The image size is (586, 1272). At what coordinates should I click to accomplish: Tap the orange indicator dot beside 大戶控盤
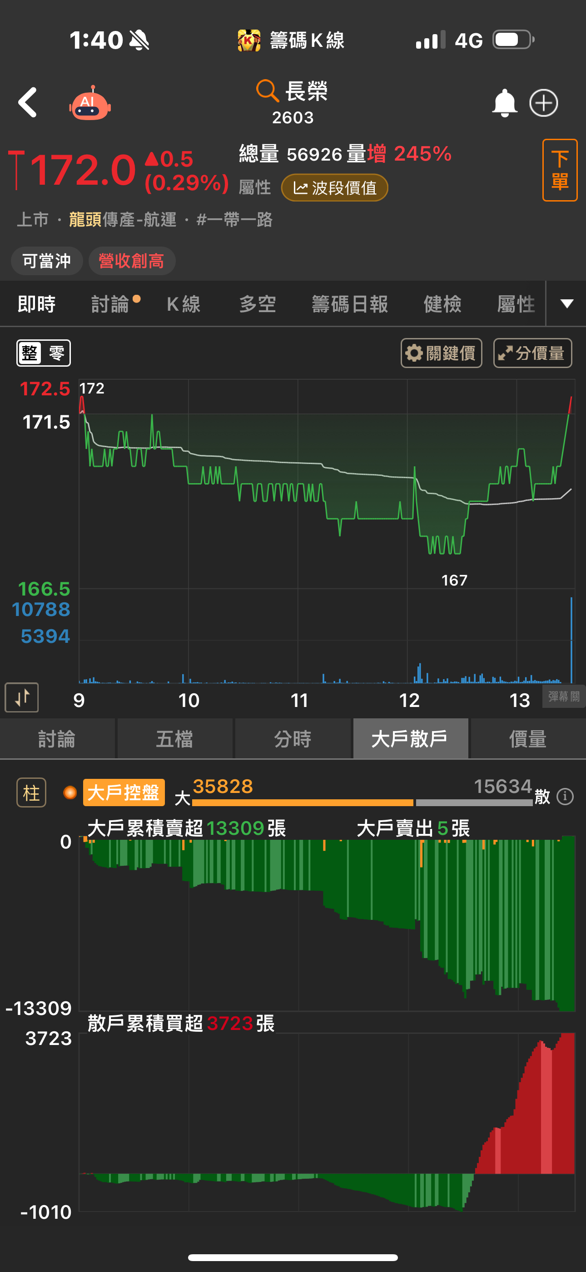tap(70, 792)
